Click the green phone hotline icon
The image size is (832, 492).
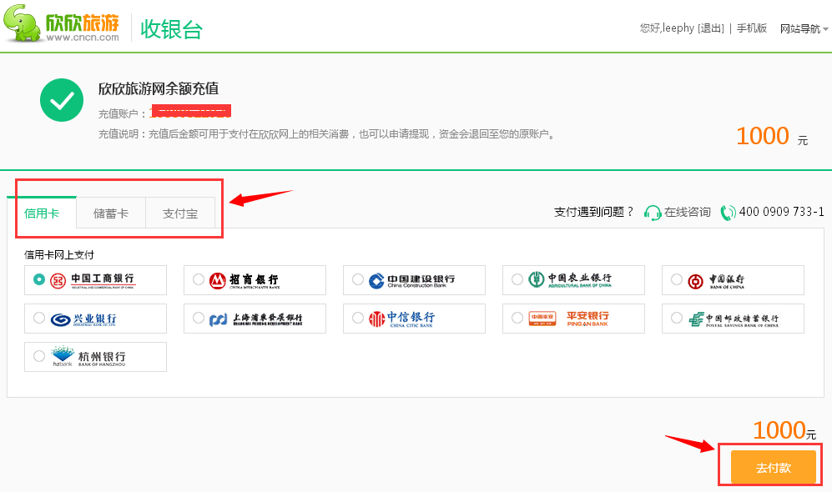(x=728, y=213)
